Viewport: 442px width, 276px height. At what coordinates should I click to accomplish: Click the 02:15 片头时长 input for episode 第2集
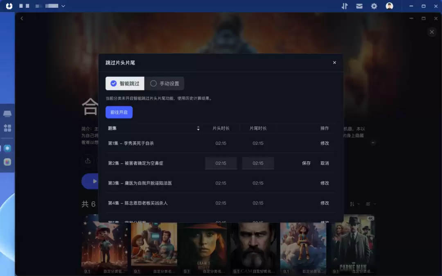click(x=221, y=163)
